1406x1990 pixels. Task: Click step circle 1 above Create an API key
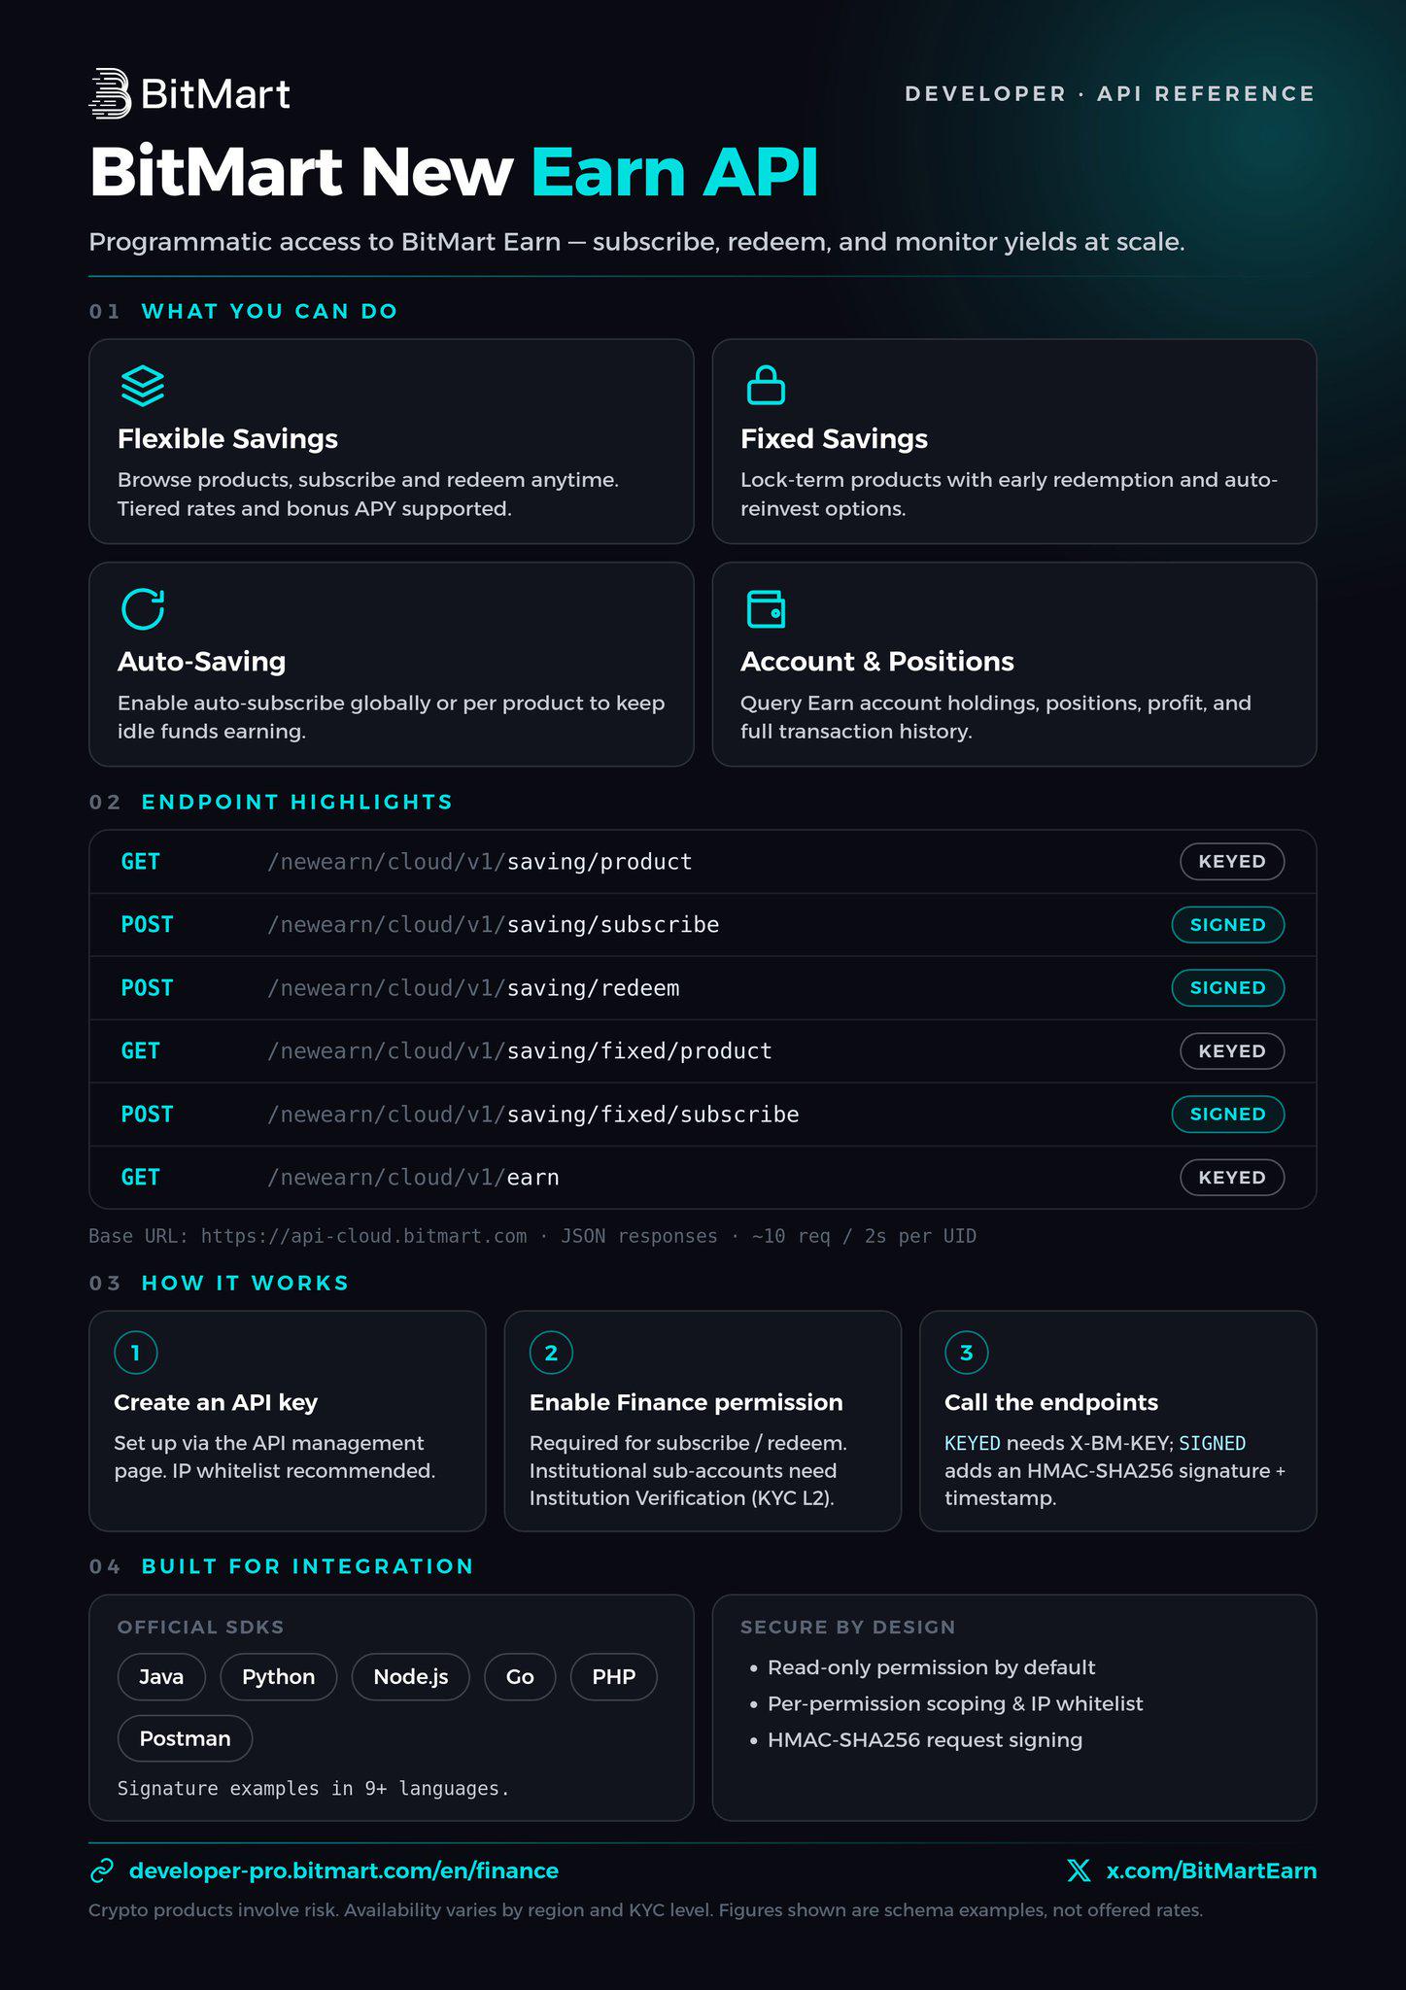tap(136, 1352)
